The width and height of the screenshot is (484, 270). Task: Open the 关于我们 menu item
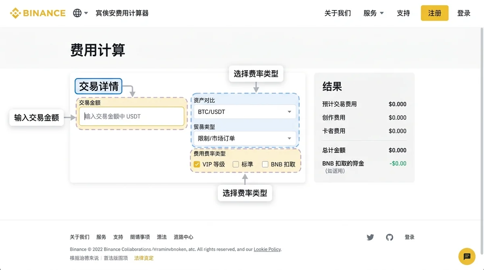[x=338, y=13]
